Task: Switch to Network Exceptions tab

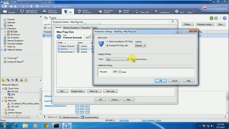Action: tap(71, 28)
